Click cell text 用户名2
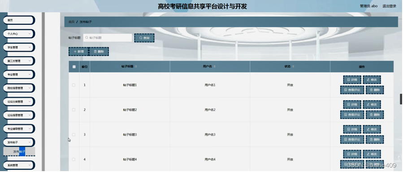The height and width of the screenshot is (172, 403). [210, 110]
